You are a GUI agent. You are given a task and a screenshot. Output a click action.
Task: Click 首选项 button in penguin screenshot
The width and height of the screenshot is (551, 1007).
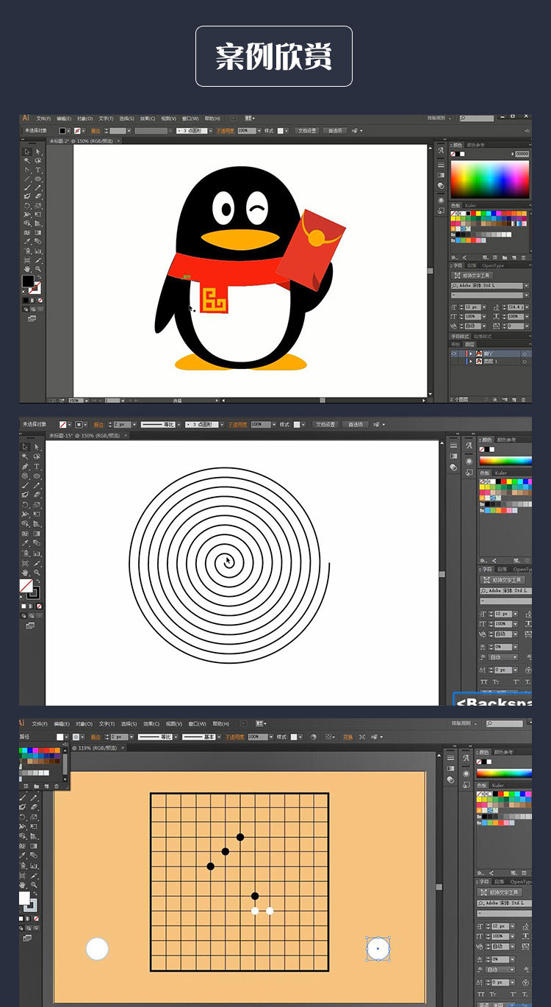click(335, 131)
